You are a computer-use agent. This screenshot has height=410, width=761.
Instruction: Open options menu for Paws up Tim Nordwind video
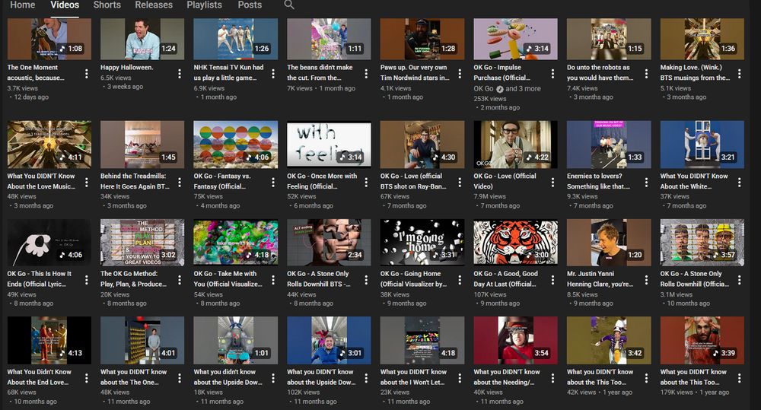(x=460, y=73)
